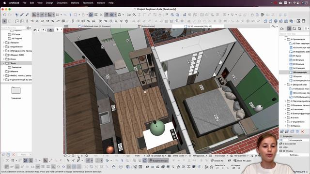Select '17 Сходи' favorites folder

click(x=14, y=34)
